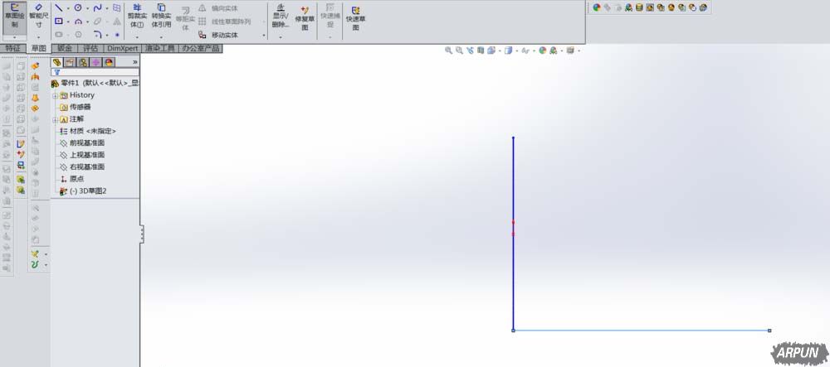830x367 pixels.
Task: Expand the History tree node
Action: click(55, 95)
